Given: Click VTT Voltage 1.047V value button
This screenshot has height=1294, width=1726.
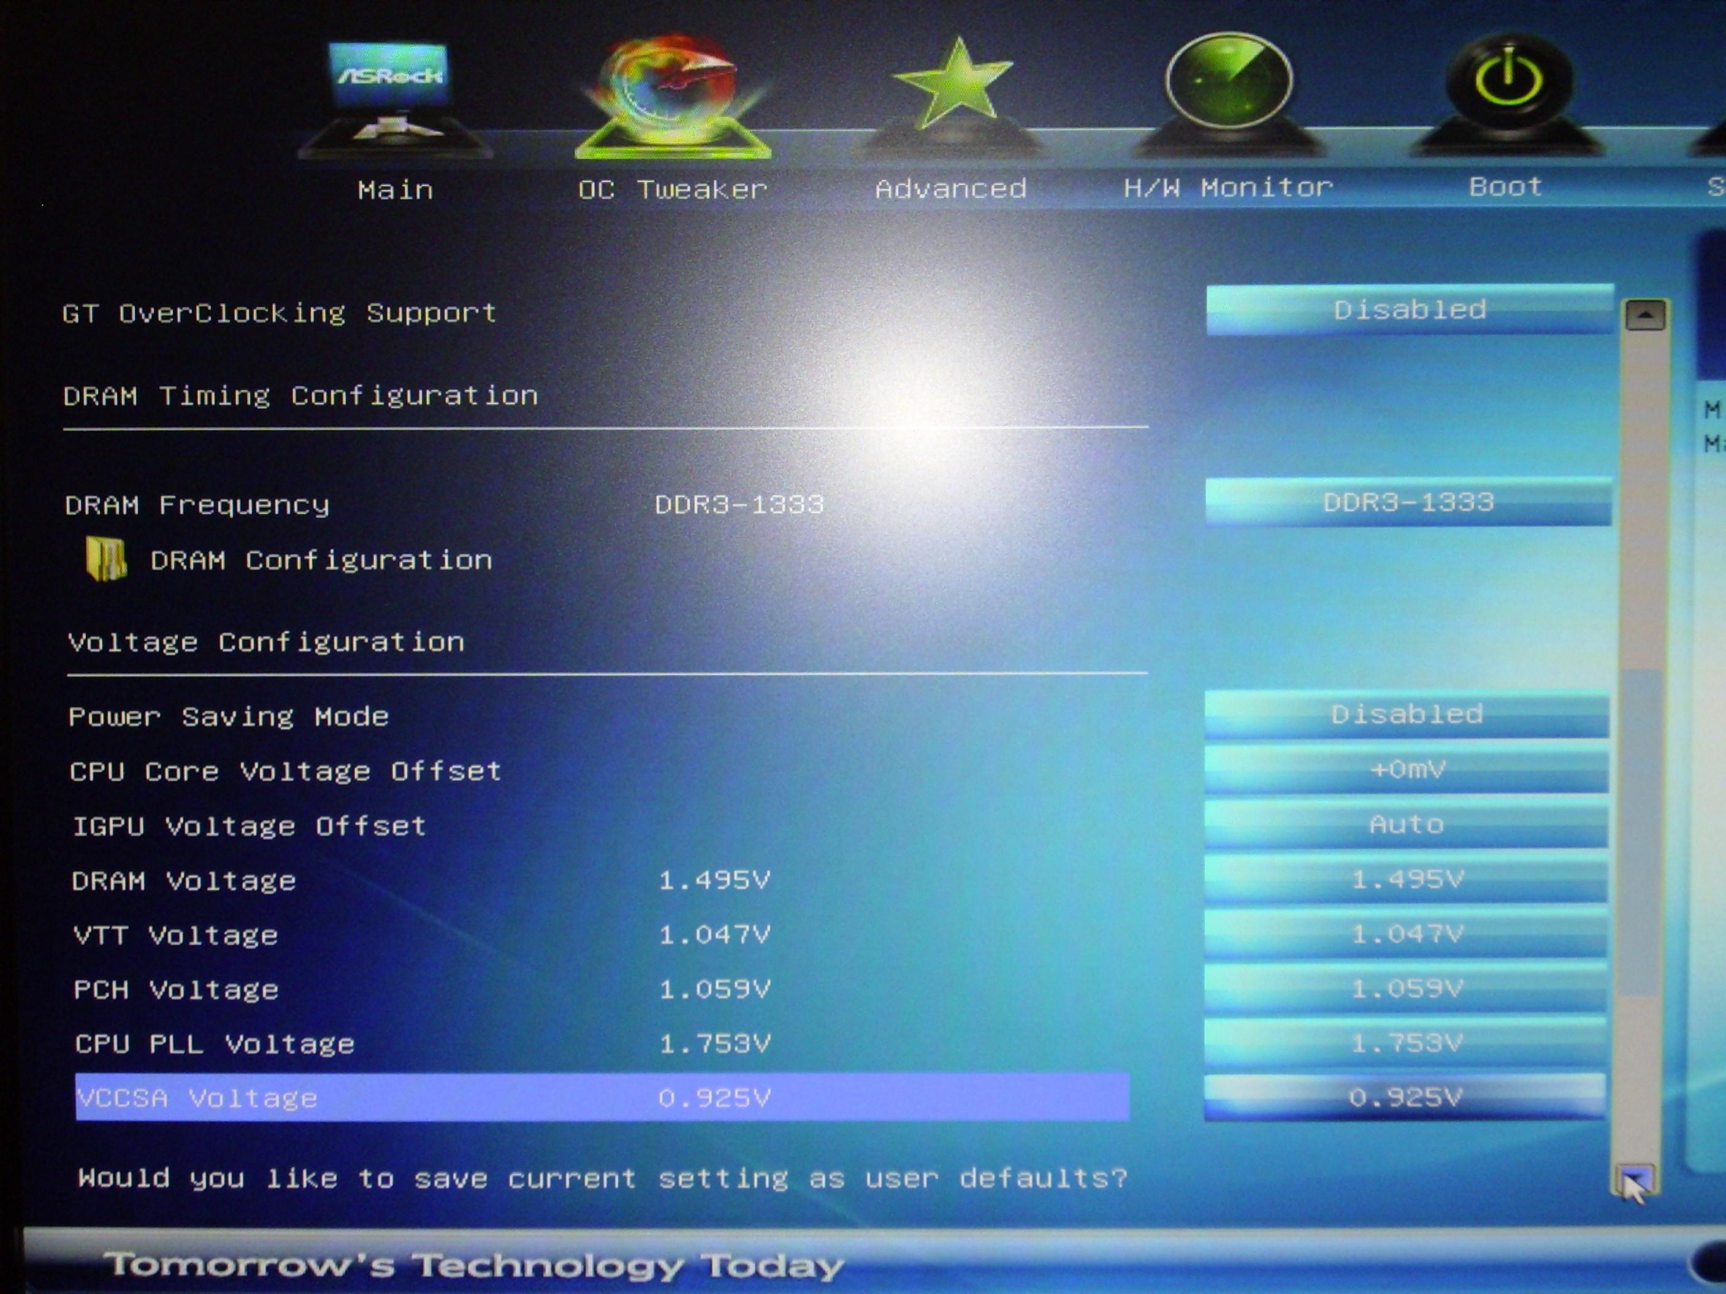Looking at the screenshot, I should [x=1406, y=934].
